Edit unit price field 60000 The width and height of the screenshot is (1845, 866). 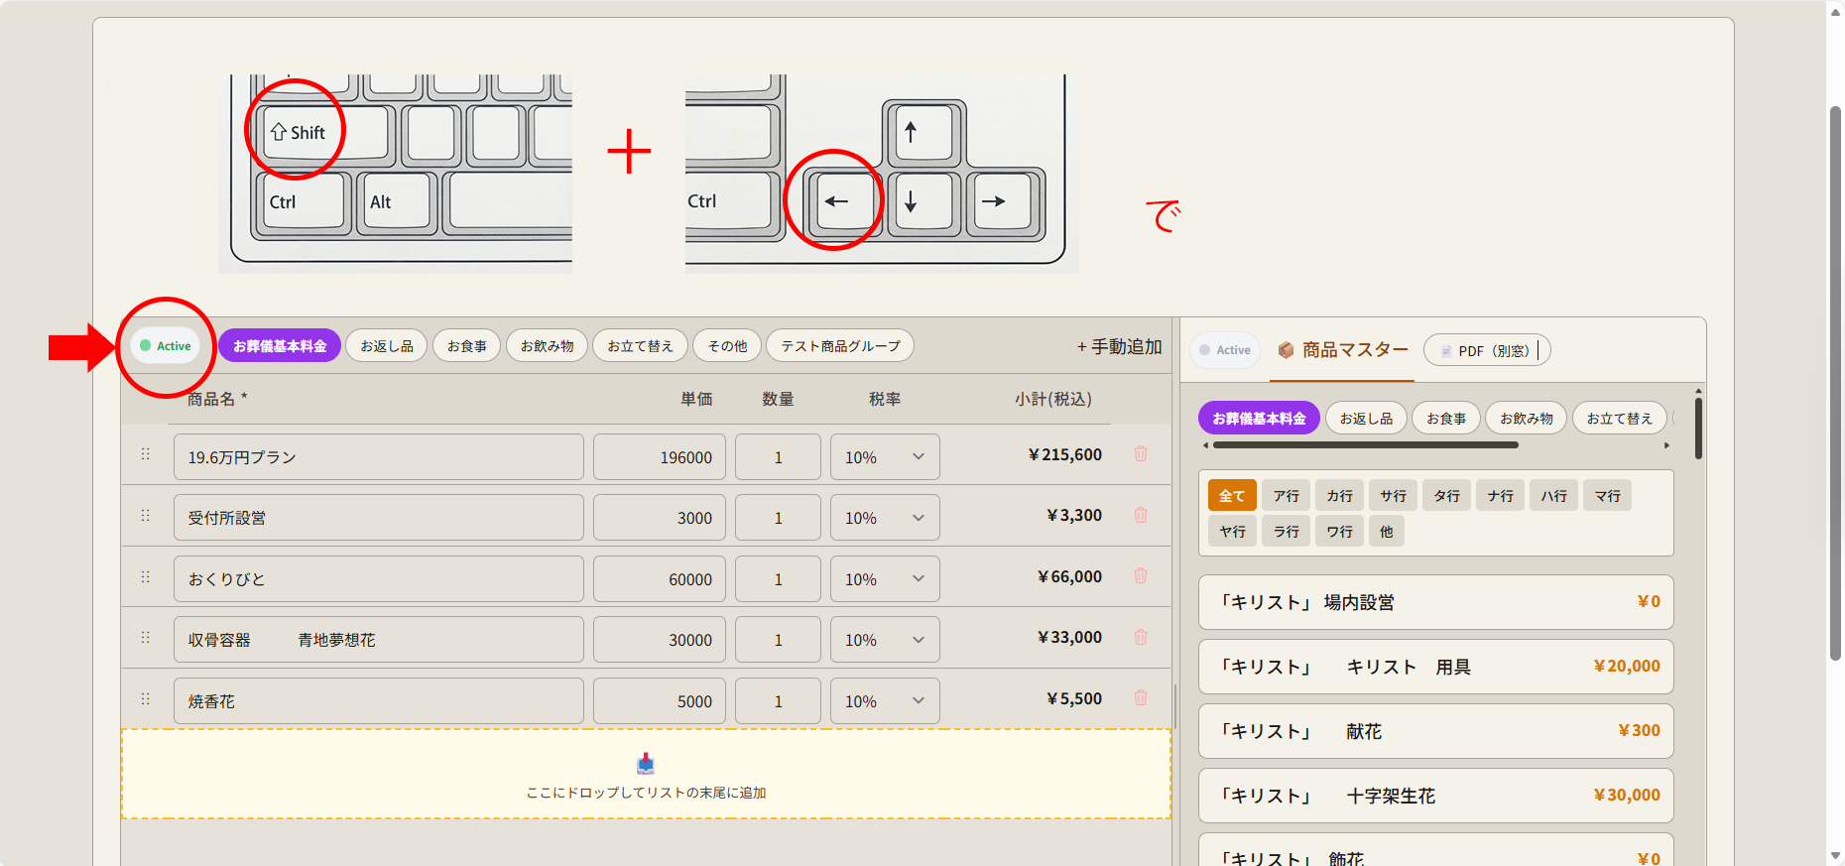pos(659,579)
